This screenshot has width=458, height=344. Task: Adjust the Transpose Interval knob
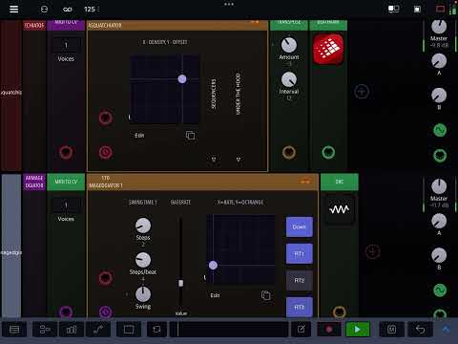289,79
